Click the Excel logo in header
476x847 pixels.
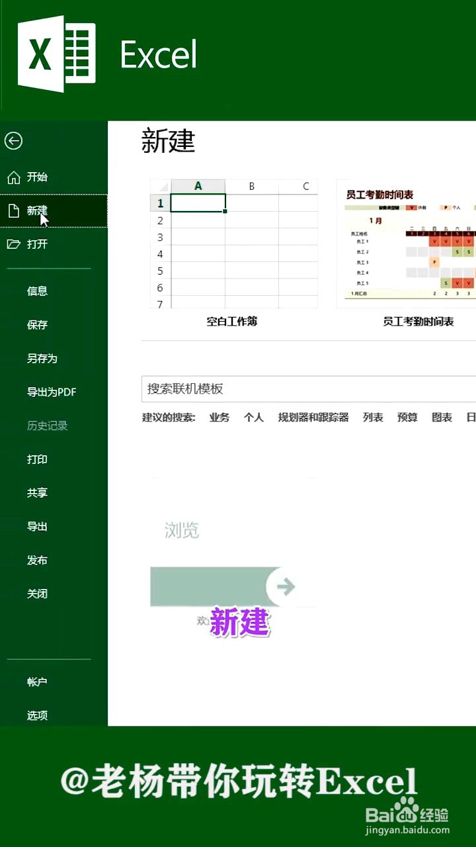57,54
